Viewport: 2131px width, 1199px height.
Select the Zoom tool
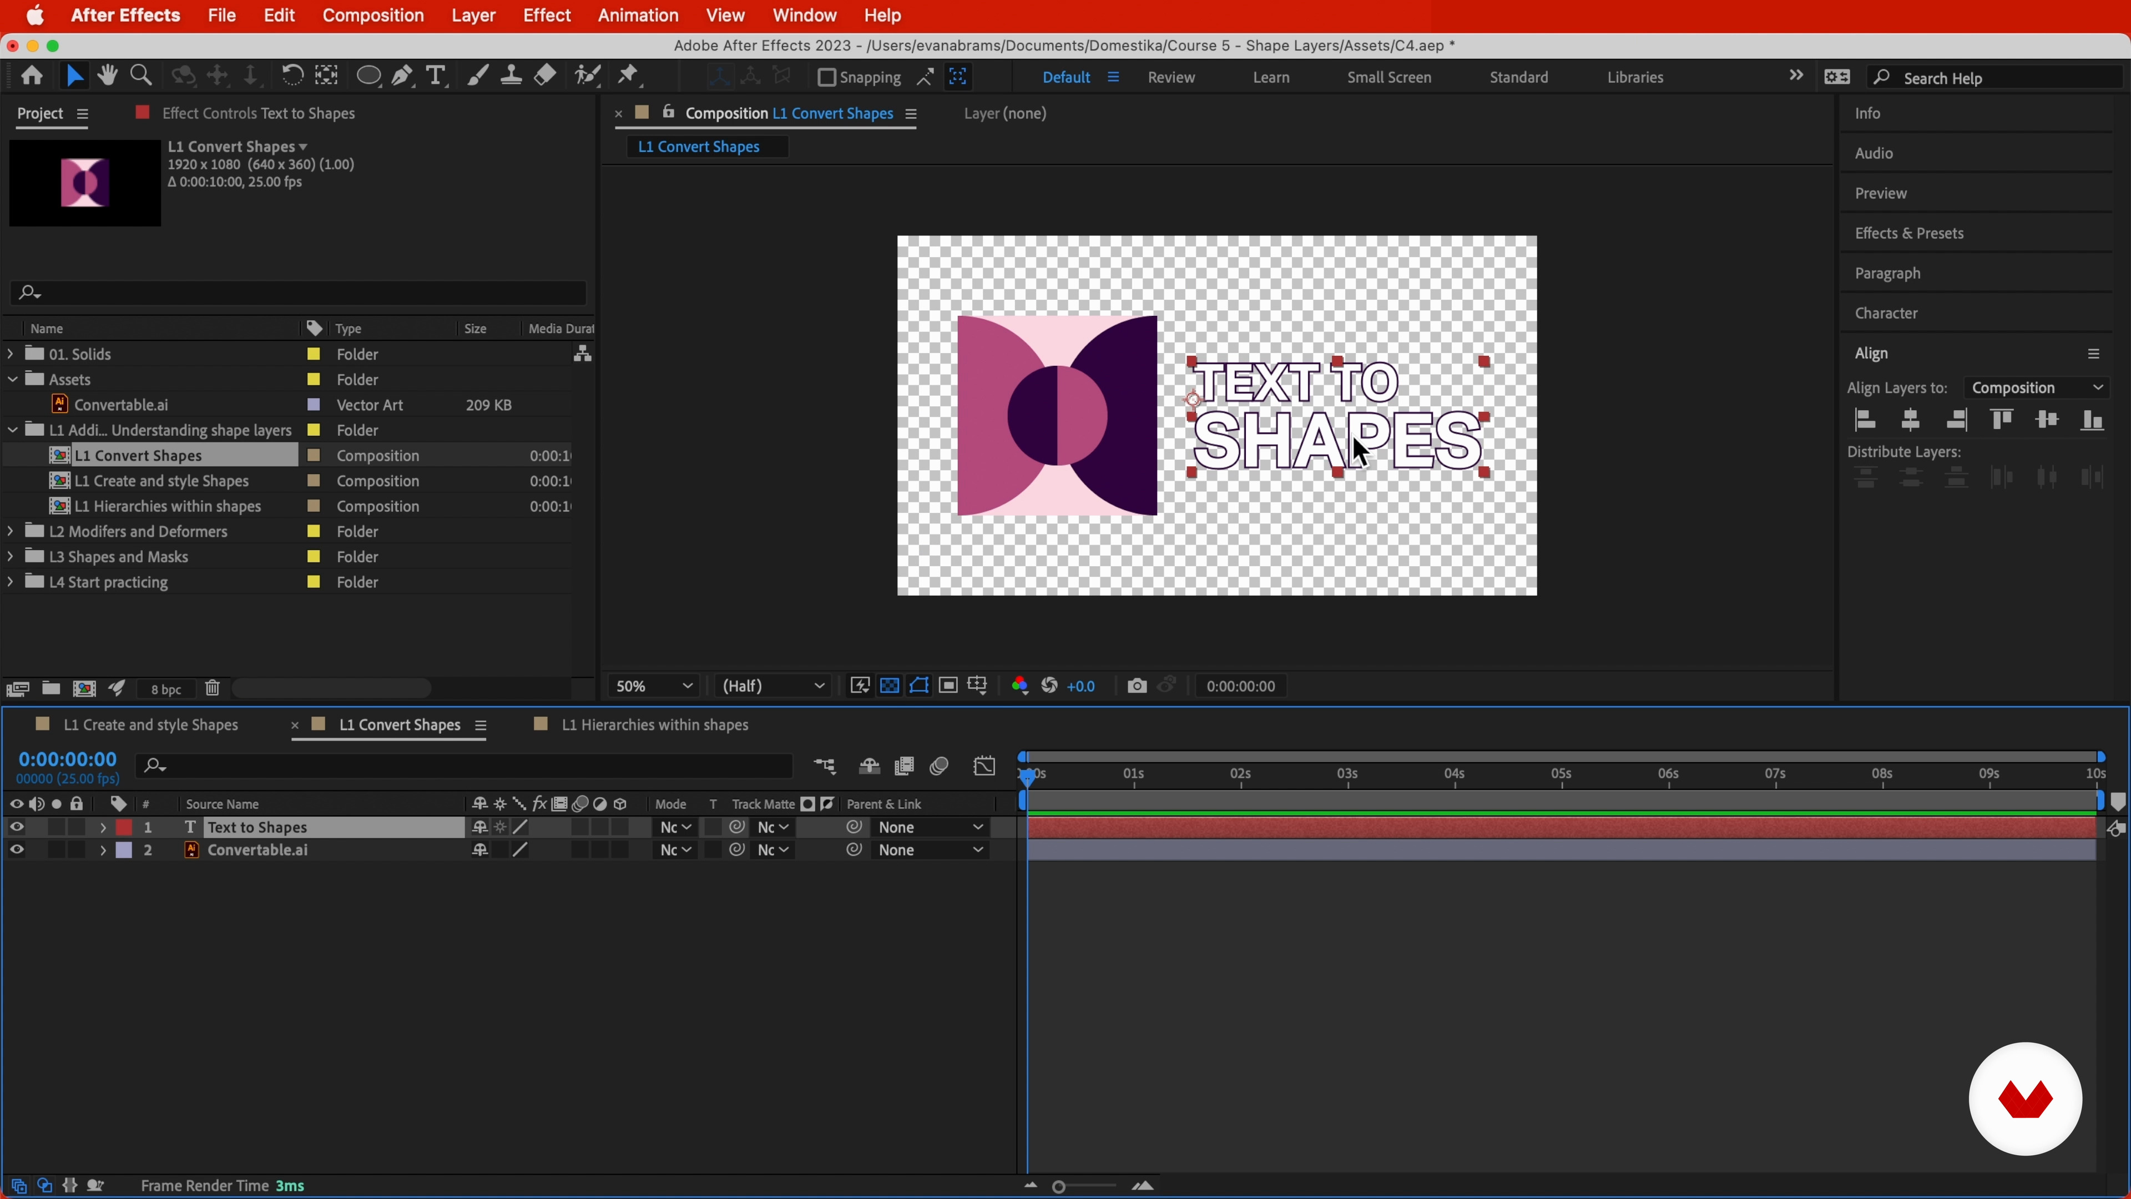(x=142, y=76)
